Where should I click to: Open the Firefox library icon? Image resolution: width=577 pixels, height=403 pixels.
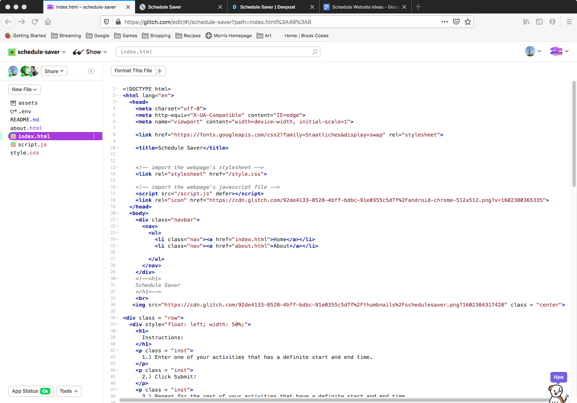click(x=526, y=22)
